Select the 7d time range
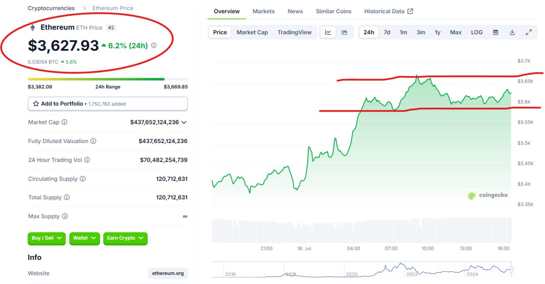Image resolution: width=545 pixels, height=284 pixels. click(387, 32)
